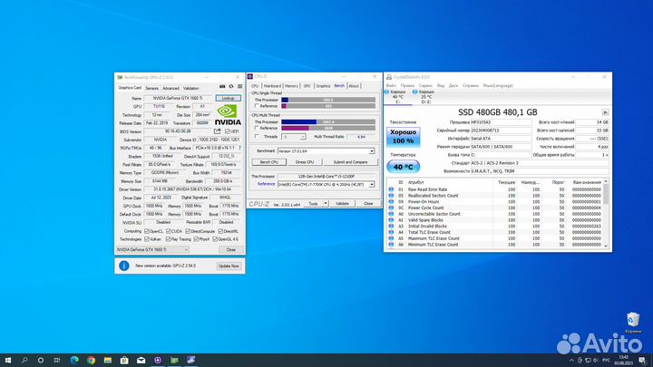This screenshot has height=367, width=653.
Task: Switch to the Sensors tab in GPU-Z
Action: coord(152,88)
